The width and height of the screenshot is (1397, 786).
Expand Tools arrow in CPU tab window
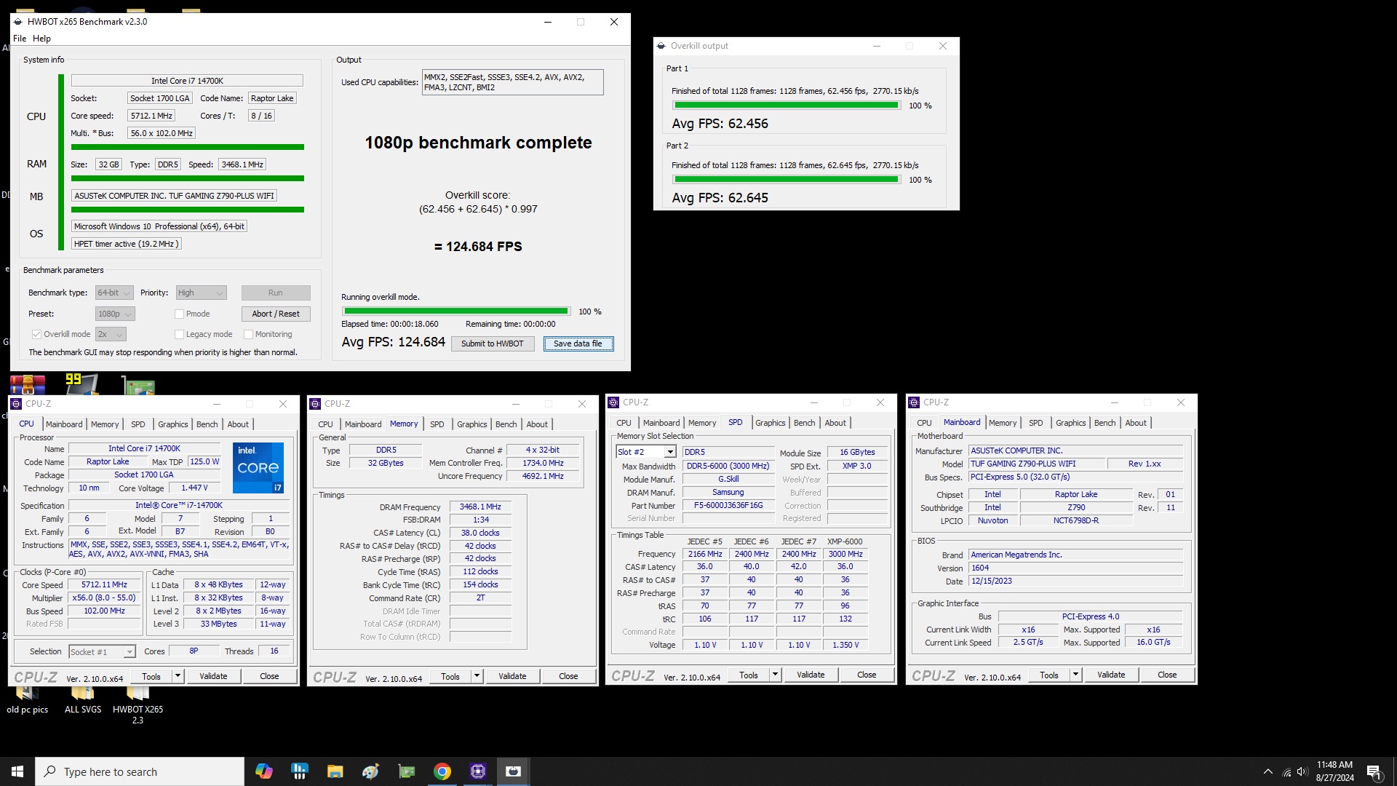pos(178,676)
